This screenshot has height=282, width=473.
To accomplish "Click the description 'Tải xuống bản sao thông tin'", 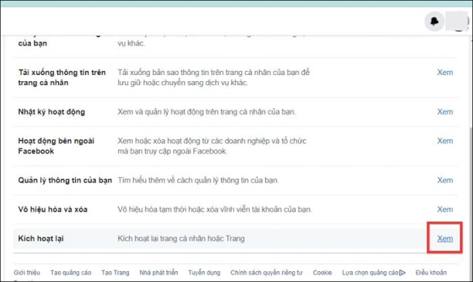I will (x=214, y=77).
